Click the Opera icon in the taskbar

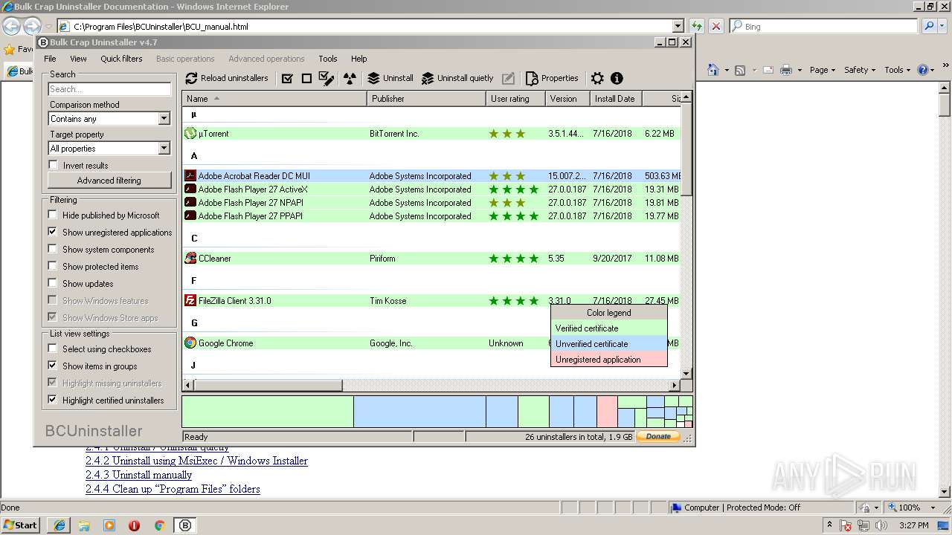point(135,525)
